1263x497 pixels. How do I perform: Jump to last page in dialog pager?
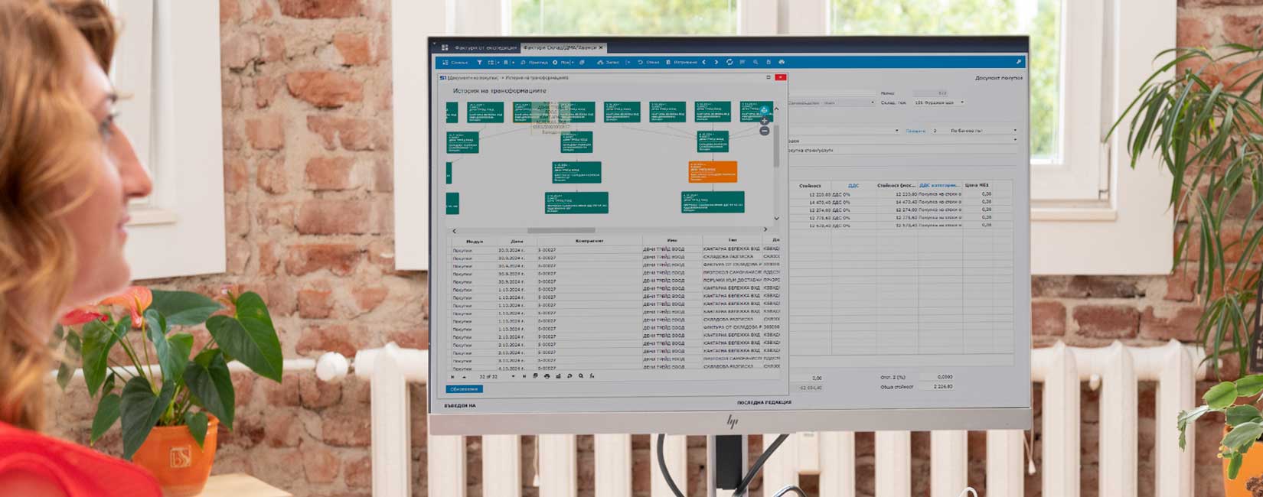click(524, 376)
